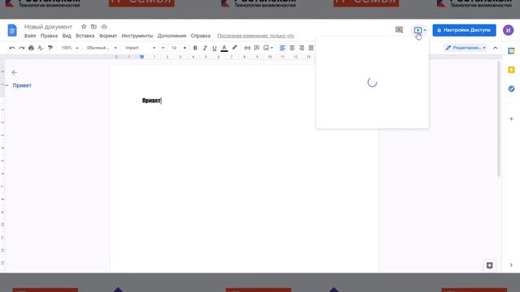
Task: Open zoom level 100% dropdown
Action: click(x=70, y=48)
